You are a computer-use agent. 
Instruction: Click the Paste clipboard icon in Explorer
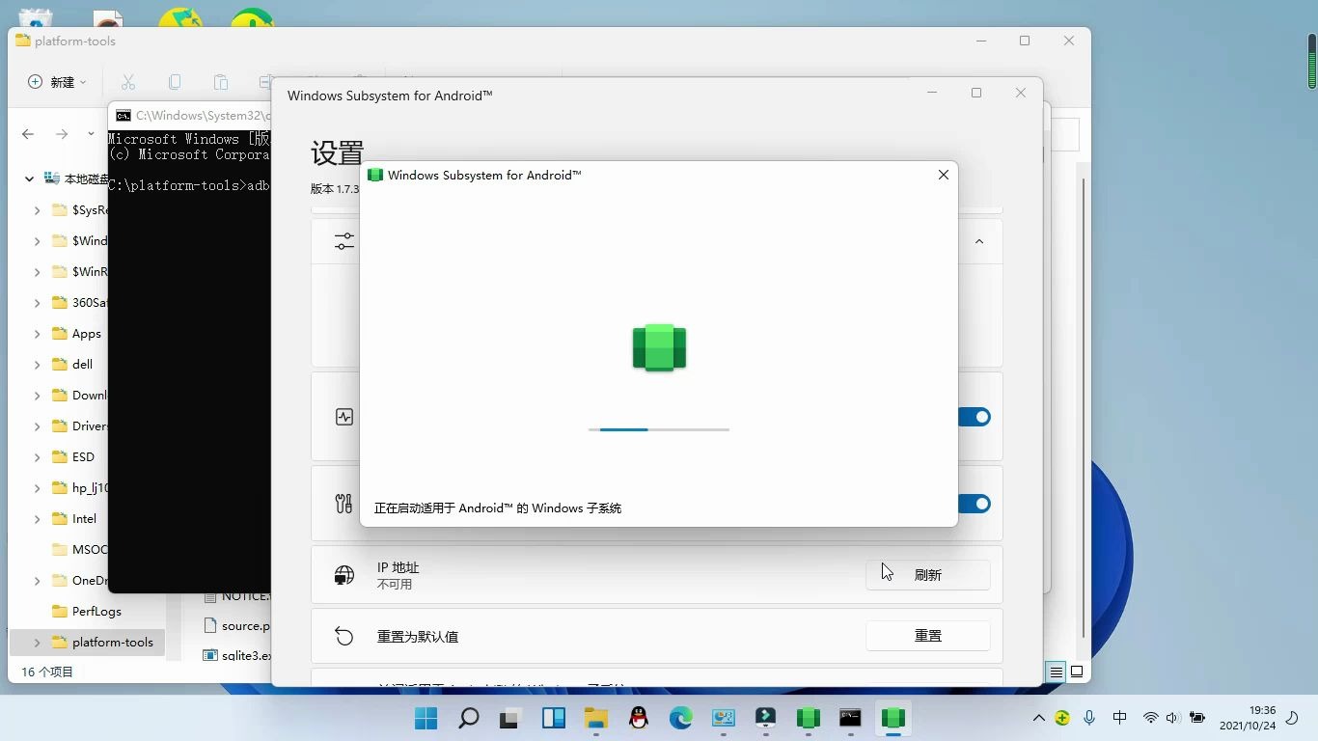[x=221, y=82]
